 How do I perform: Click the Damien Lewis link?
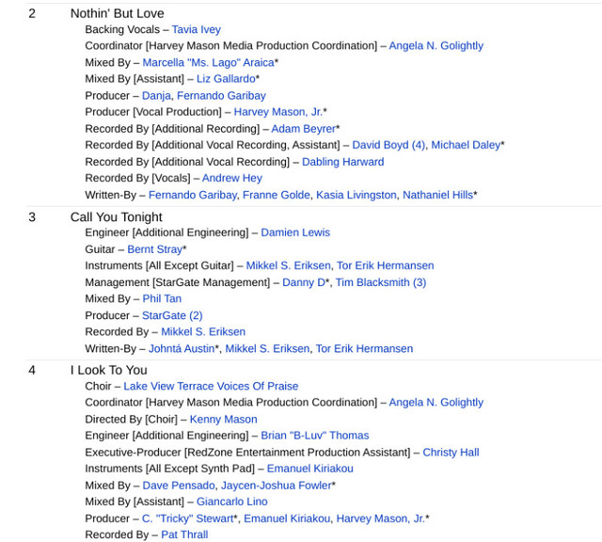tap(295, 232)
